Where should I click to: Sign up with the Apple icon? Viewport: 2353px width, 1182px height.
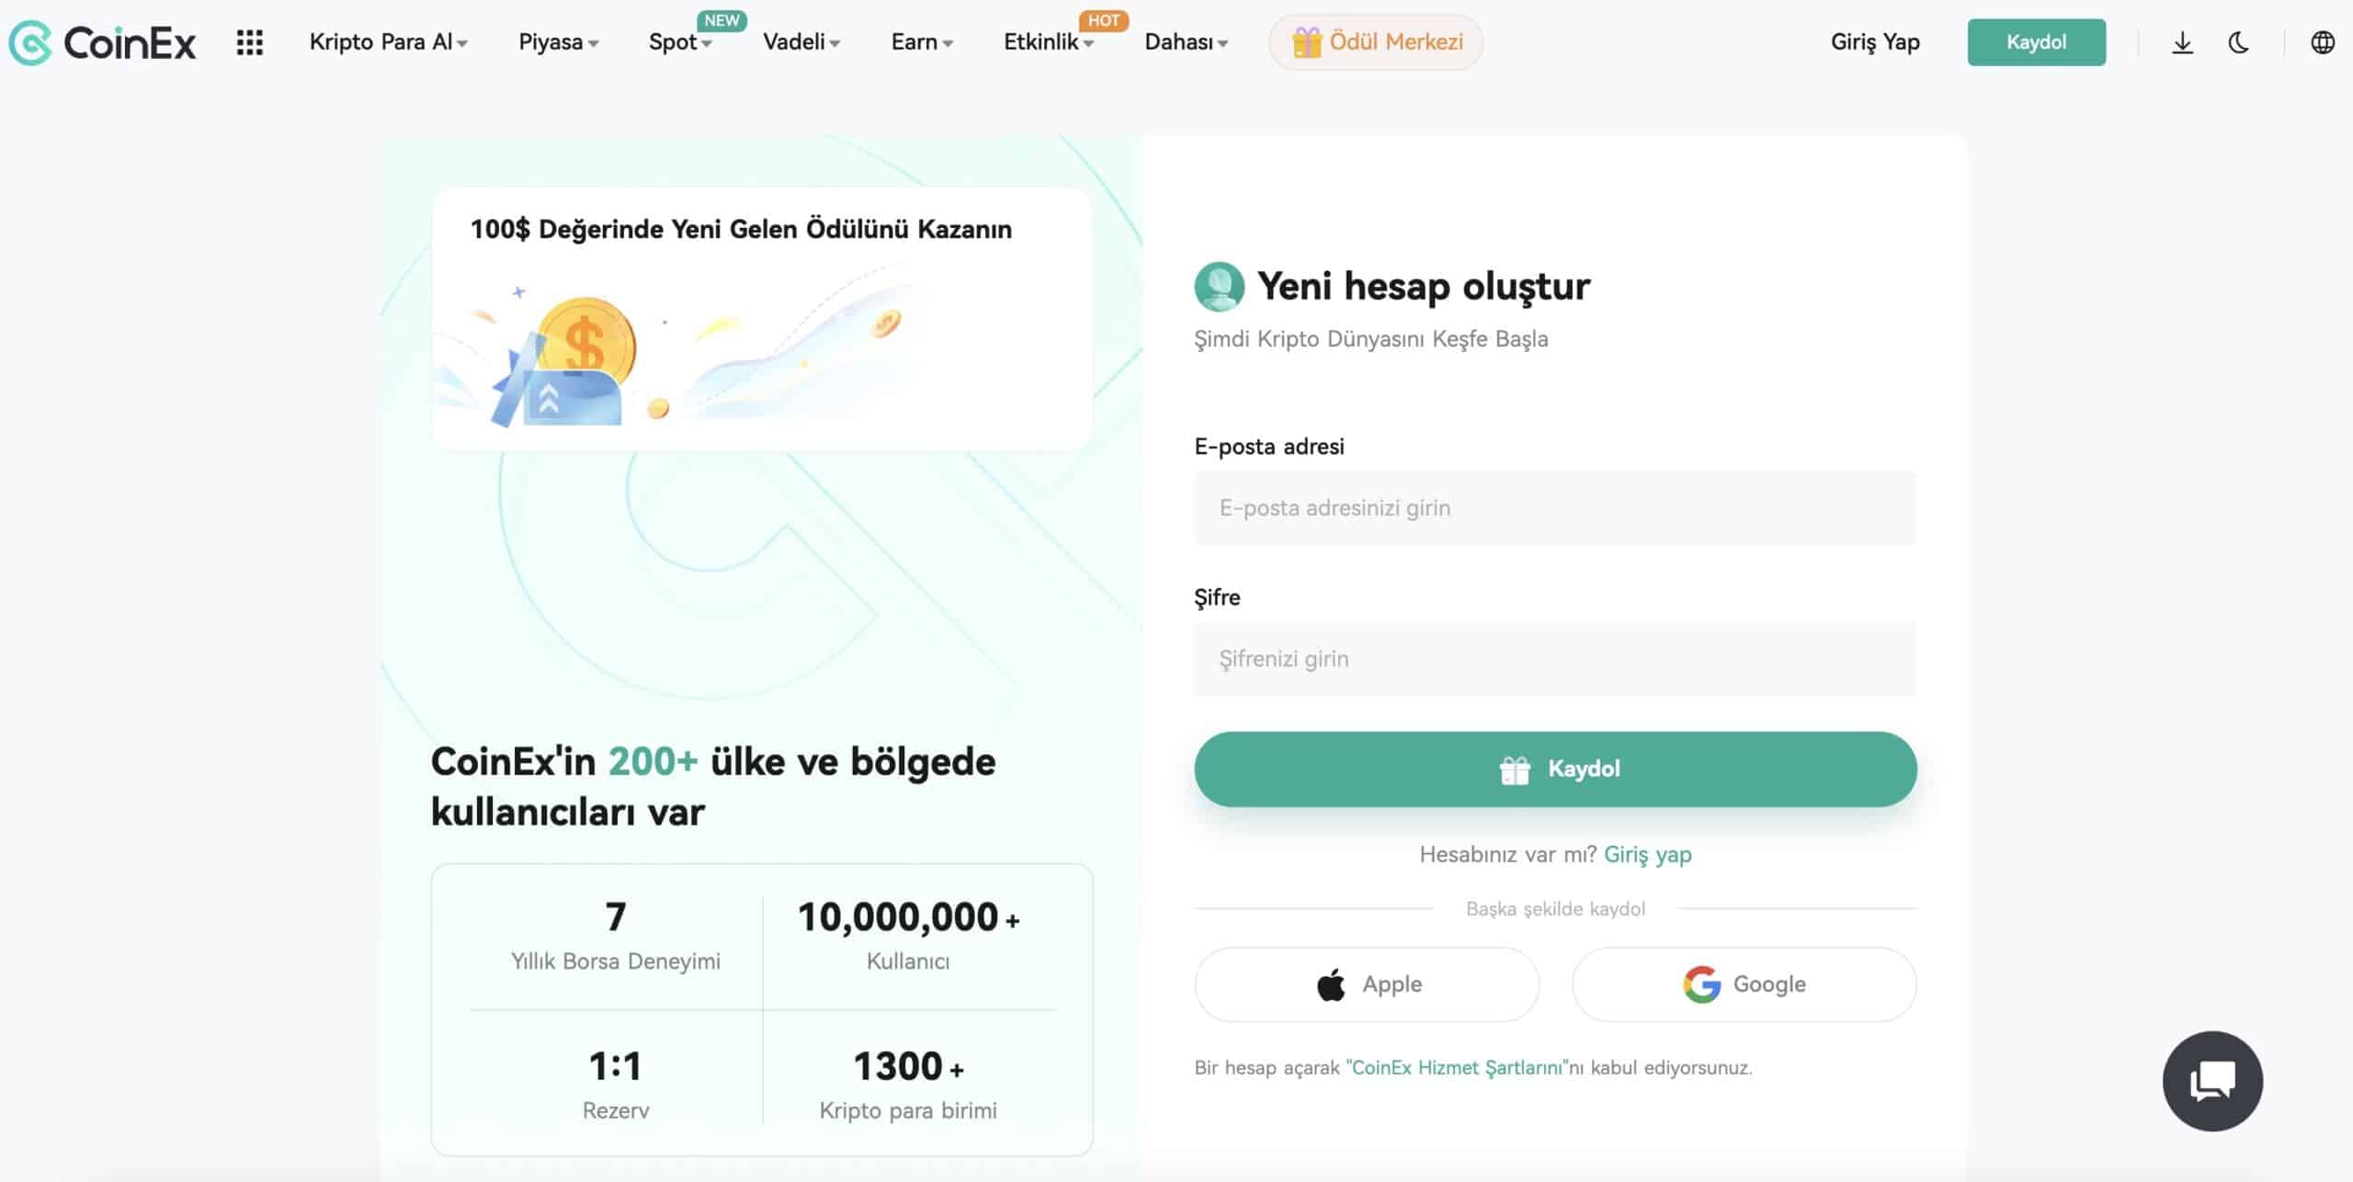pos(1332,983)
